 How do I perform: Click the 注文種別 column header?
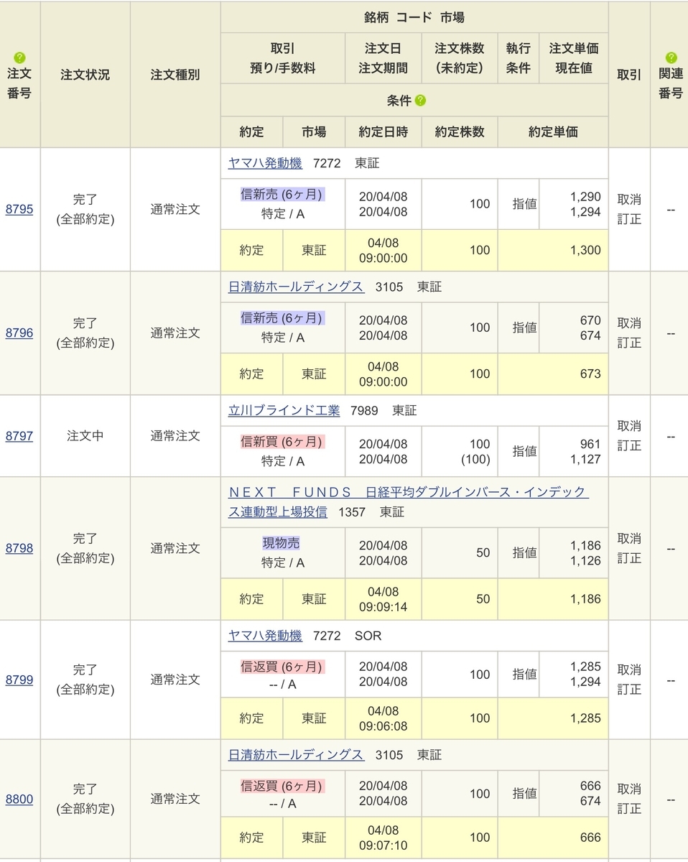175,75
